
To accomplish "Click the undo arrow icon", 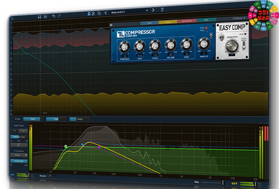I will coord(54,16).
